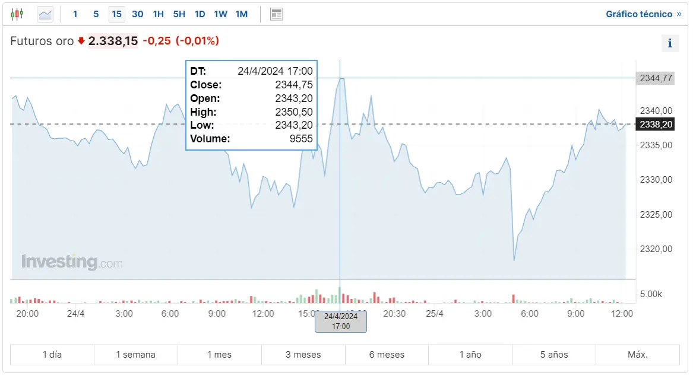Click the 24/4/2024 17:00 time axis marker

pyautogui.click(x=340, y=321)
